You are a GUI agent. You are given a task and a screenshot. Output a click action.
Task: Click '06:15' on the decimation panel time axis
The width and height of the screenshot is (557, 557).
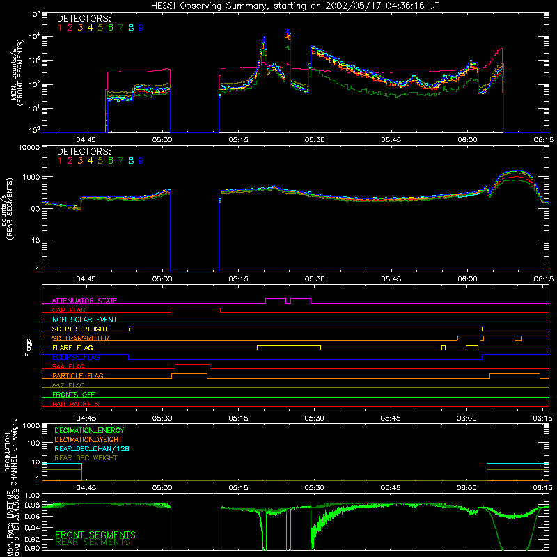click(x=543, y=488)
